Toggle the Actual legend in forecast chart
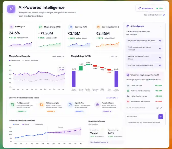 [16, 124]
